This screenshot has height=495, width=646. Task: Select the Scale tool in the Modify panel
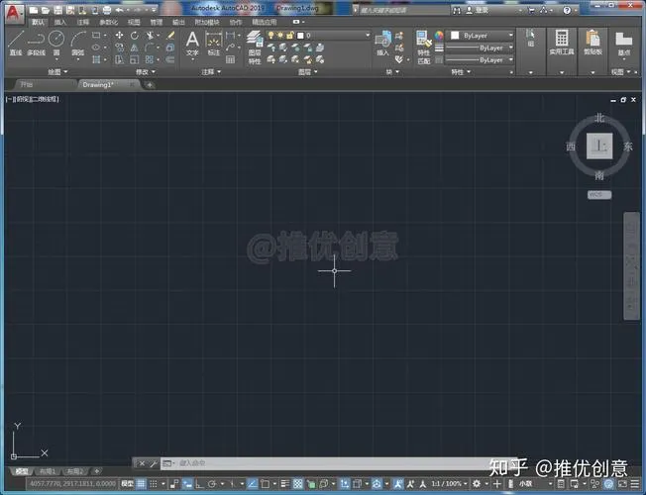click(x=135, y=59)
